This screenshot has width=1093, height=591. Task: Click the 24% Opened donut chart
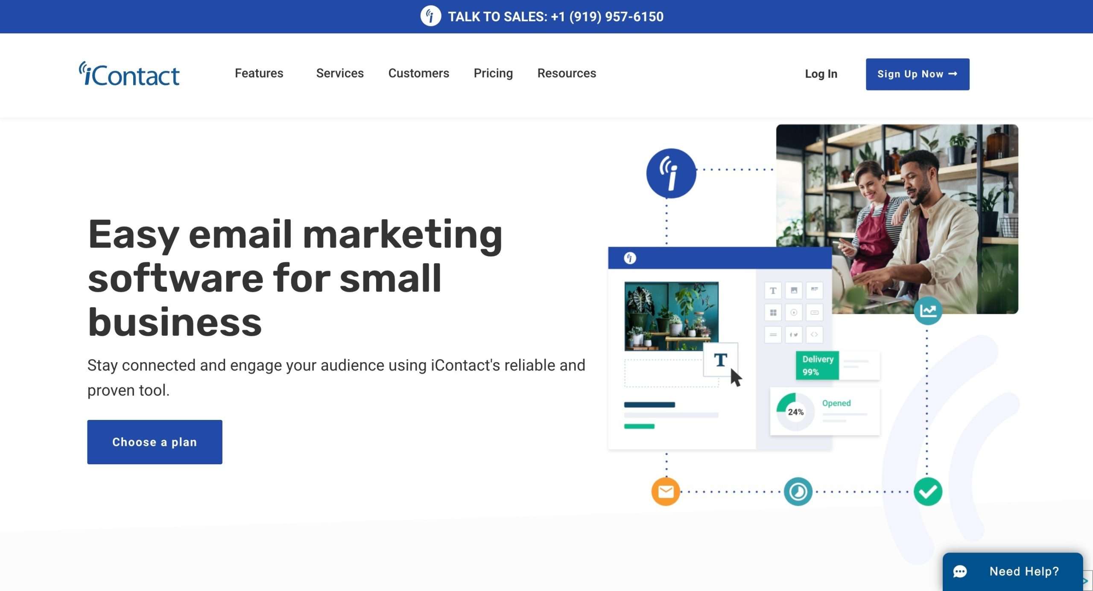795,410
